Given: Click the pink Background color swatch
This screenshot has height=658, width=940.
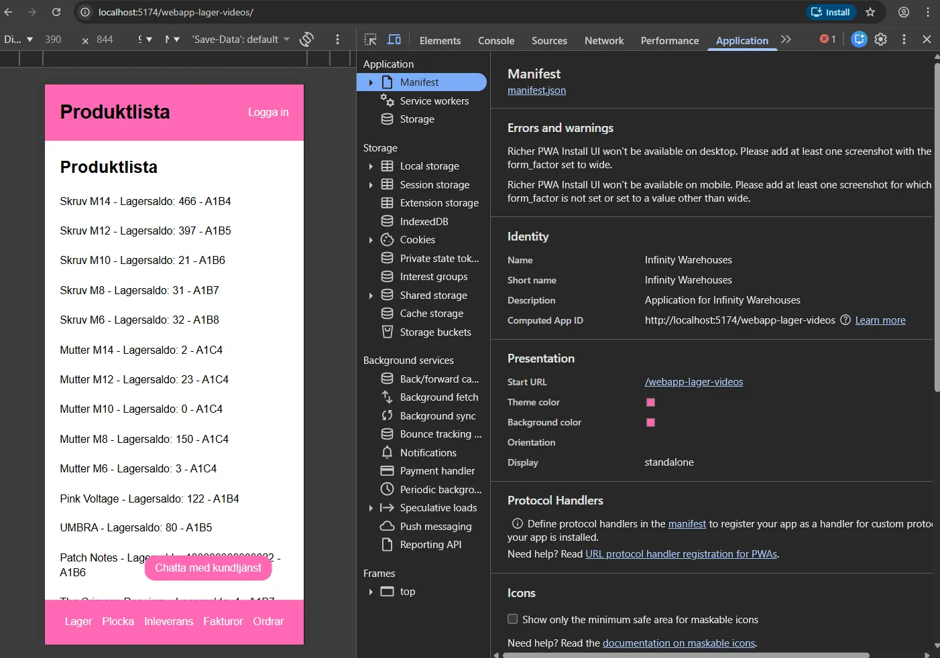Looking at the screenshot, I should pos(650,423).
